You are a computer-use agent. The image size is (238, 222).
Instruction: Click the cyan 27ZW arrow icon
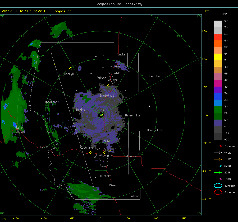coord(218,166)
